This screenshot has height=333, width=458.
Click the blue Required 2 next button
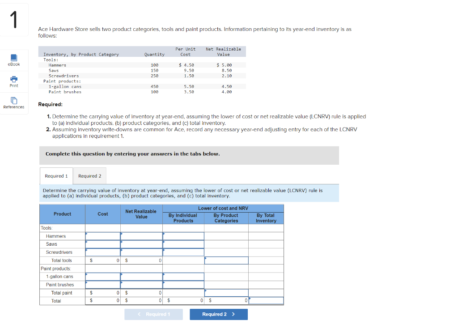point(218,314)
